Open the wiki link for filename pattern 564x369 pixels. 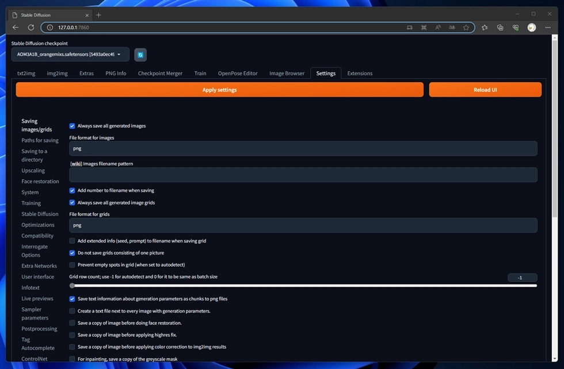click(76, 164)
